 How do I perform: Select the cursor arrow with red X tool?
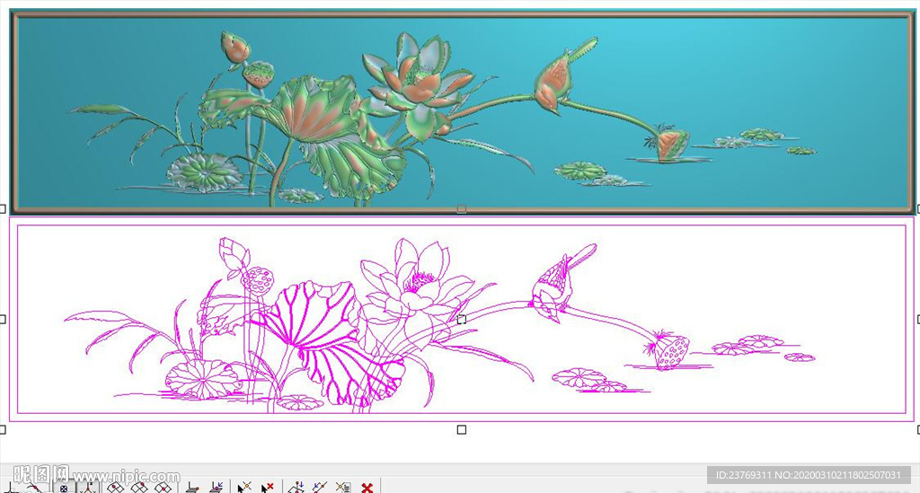pos(267,488)
